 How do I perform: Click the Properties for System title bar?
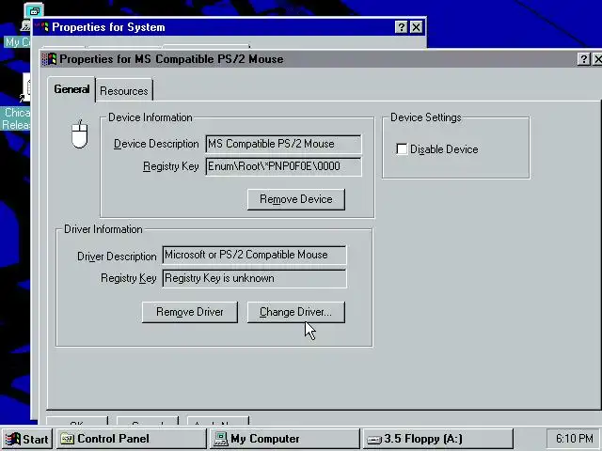click(229, 27)
